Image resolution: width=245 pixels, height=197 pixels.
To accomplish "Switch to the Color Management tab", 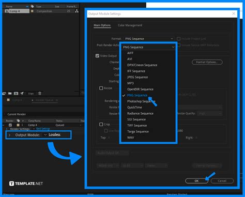I will coord(130,25).
